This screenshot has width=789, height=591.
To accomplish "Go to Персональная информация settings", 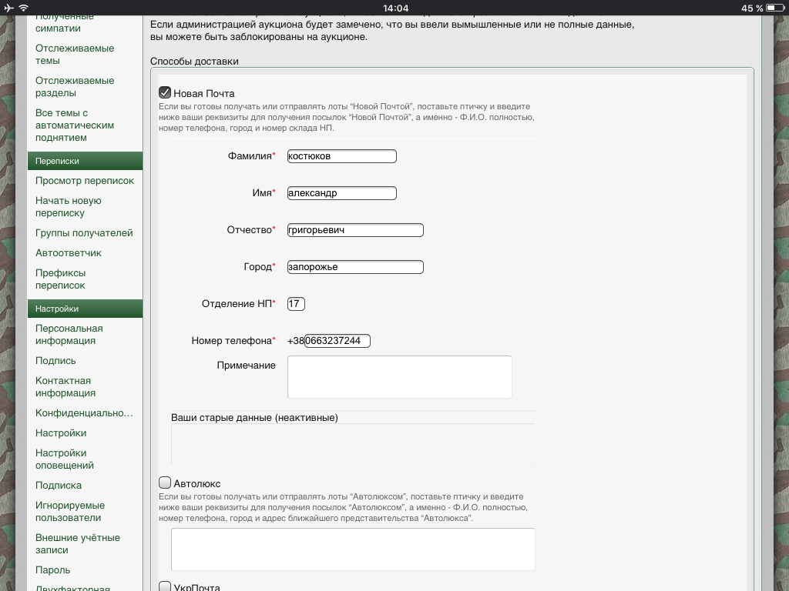I will click(69, 335).
